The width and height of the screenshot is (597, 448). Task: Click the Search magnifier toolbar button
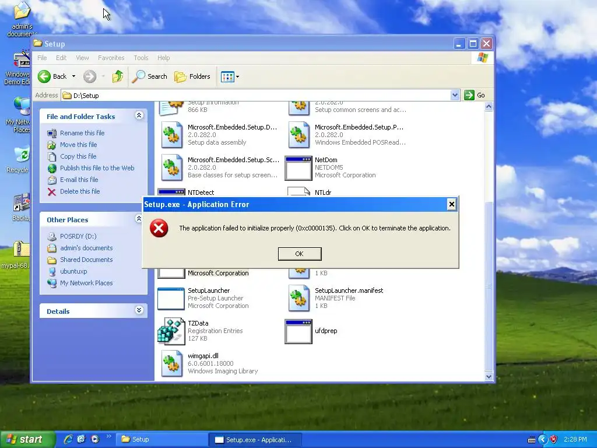pyautogui.click(x=150, y=76)
